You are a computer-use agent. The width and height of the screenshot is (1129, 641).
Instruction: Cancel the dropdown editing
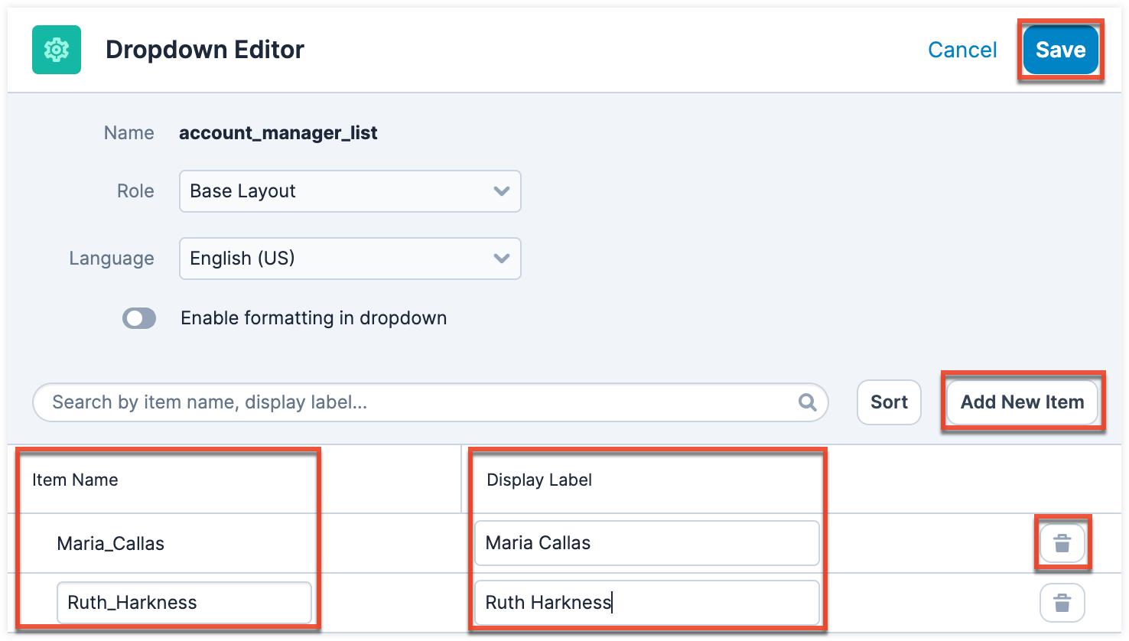coord(962,50)
